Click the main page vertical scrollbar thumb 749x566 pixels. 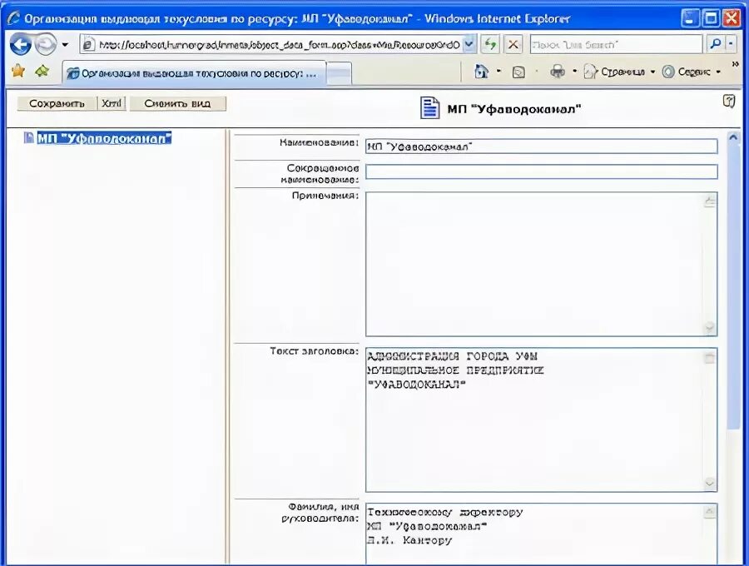(x=733, y=288)
